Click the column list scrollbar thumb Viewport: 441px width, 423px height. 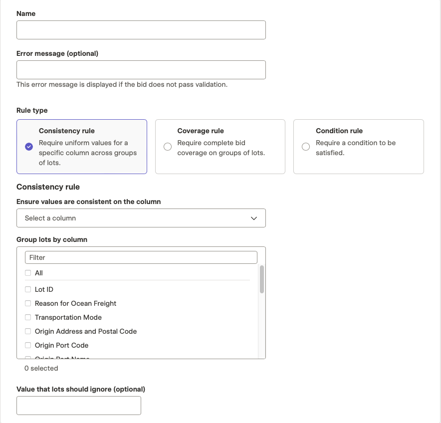point(262,279)
